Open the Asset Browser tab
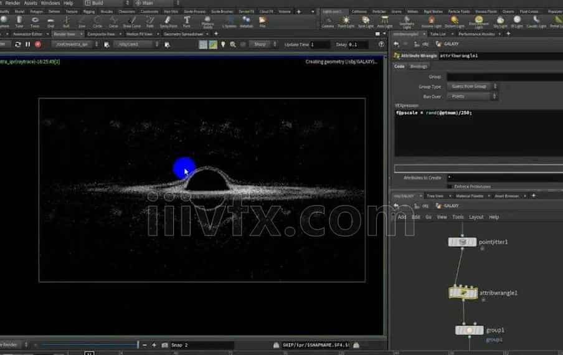This screenshot has height=355, width=563. 506,196
